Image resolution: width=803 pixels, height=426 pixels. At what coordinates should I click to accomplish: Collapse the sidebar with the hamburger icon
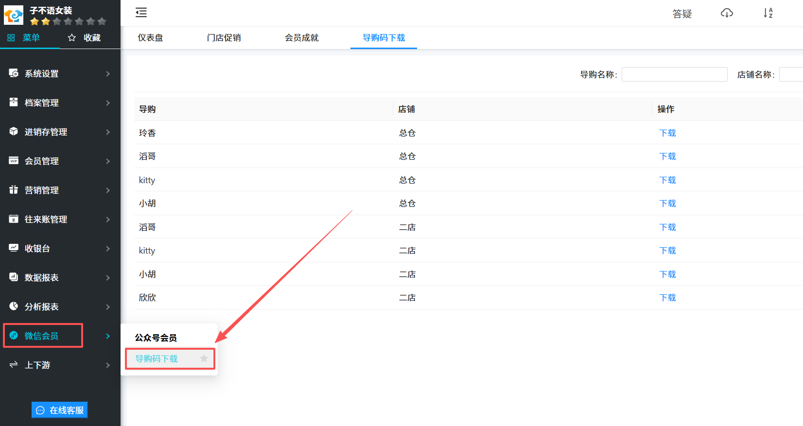point(141,13)
